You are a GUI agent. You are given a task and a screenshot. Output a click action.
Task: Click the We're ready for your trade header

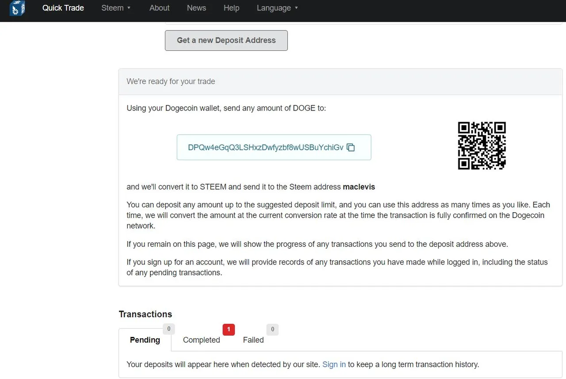340,81
